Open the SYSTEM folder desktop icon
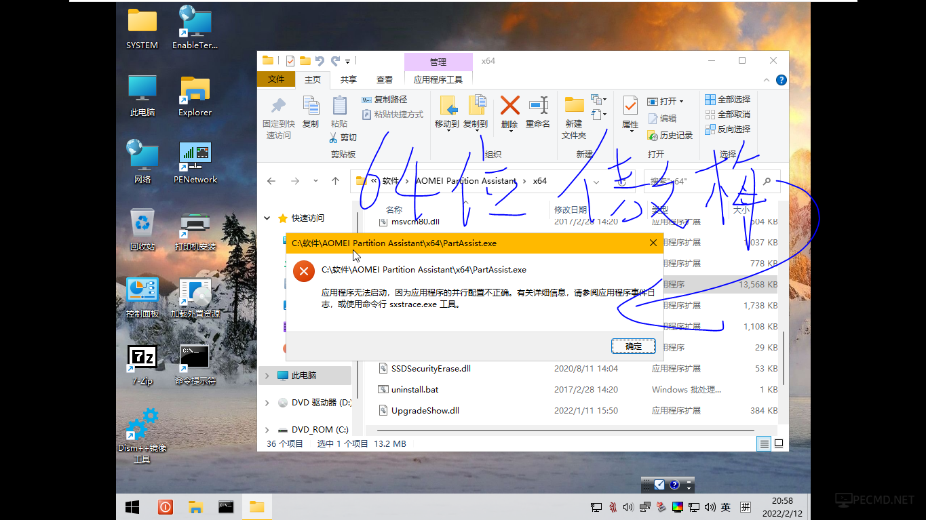Image resolution: width=926 pixels, height=520 pixels. click(x=142, y=28)
